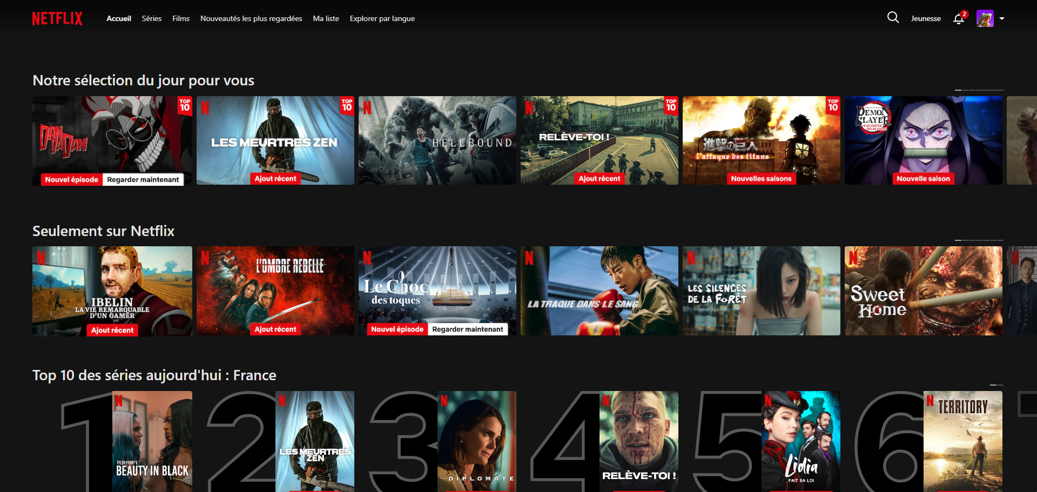Click Regarder maintenant on Le Choc des toques

pyautogui.click(x=468, y=329)
